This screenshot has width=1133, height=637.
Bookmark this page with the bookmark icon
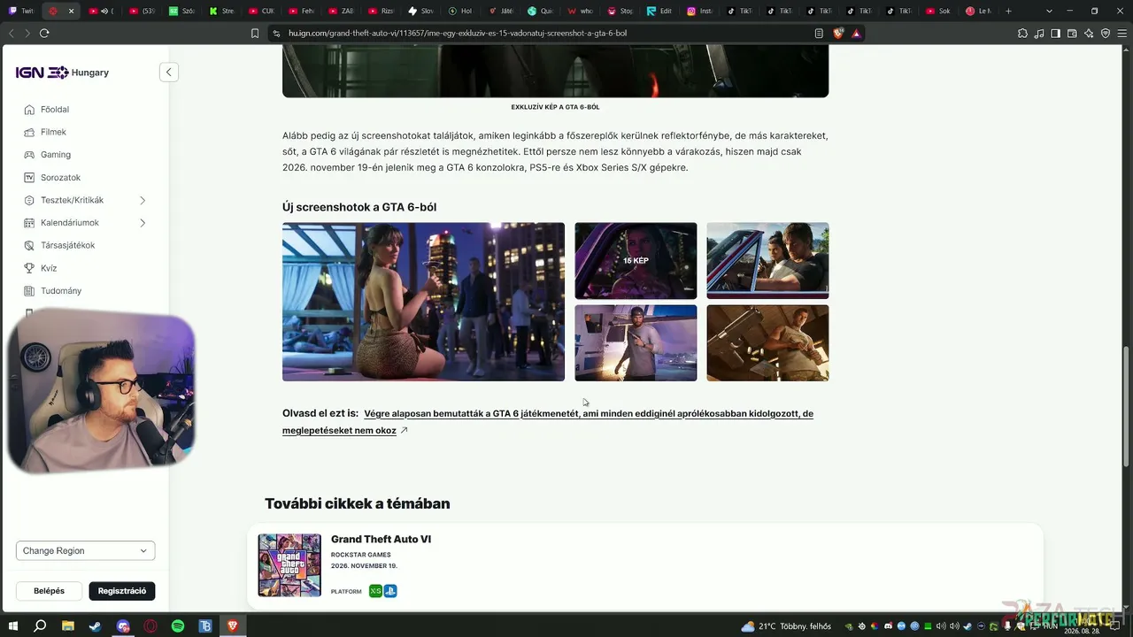[255, 33]
